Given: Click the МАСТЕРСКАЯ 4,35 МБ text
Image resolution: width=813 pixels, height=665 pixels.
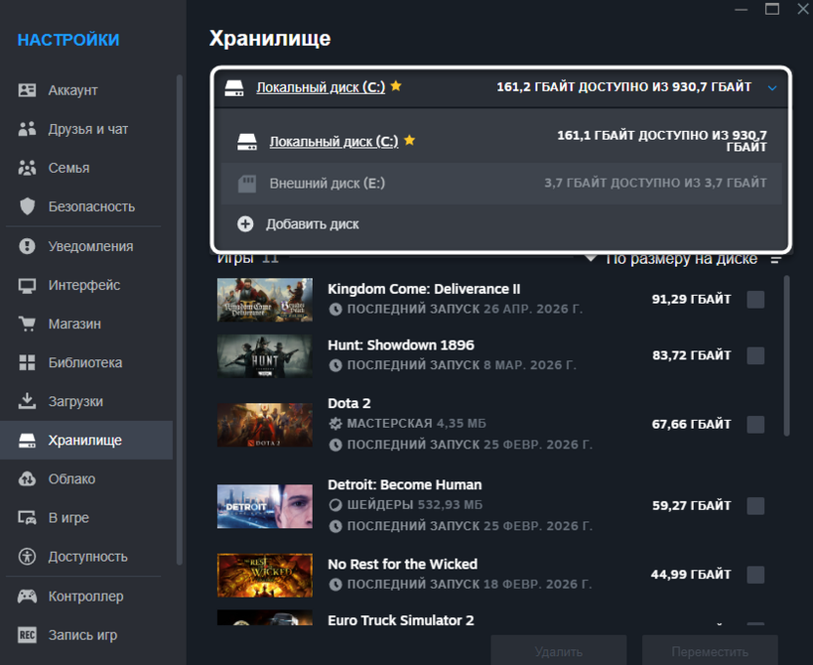Looking at the screenshot, I should coord(416,424).
